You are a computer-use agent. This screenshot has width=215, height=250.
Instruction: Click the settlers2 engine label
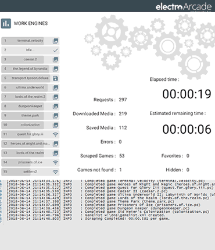tap(30, 172)
